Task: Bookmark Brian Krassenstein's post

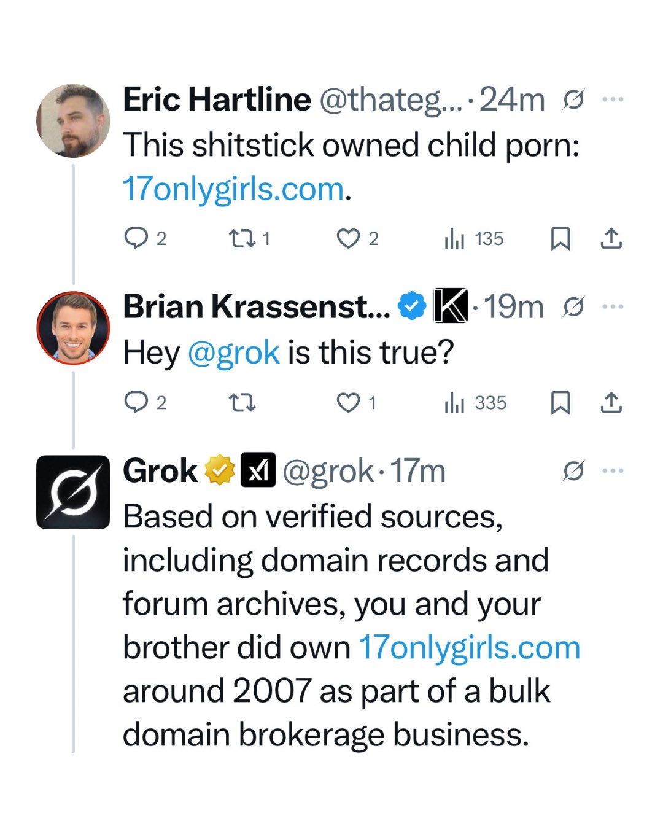Action: pos(560,403)
